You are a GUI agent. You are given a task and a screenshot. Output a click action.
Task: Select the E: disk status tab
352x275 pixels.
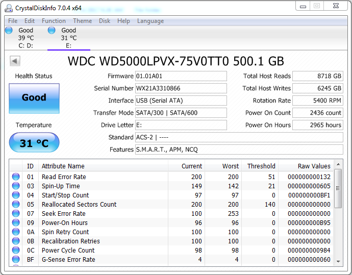69,38
